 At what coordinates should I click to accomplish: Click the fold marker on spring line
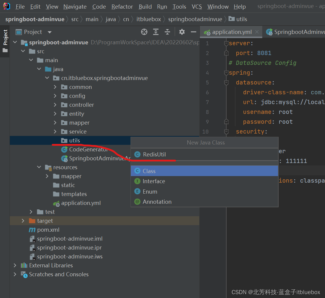pos(226,73)
